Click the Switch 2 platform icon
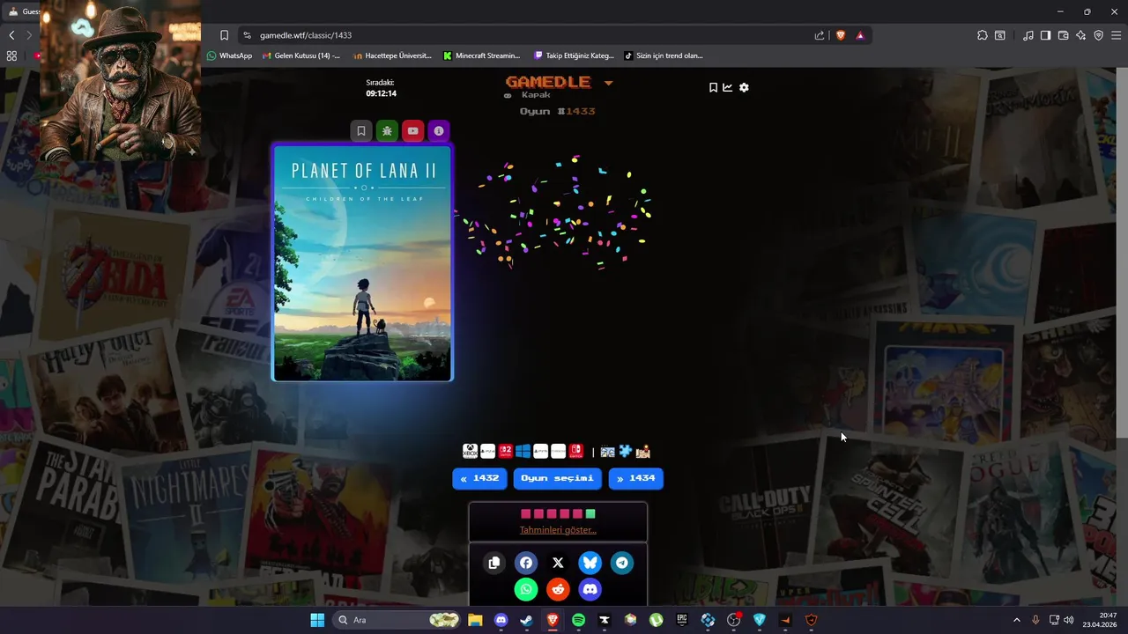 click(x=506, y=452)
